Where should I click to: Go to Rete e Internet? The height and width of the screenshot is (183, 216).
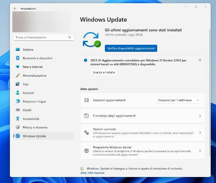tap(44, 67)
